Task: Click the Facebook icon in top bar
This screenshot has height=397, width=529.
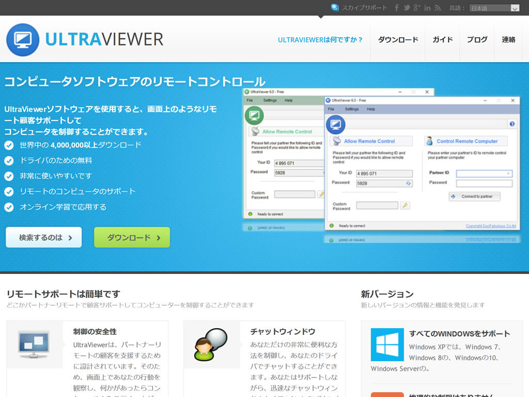Action: point(397,8)
